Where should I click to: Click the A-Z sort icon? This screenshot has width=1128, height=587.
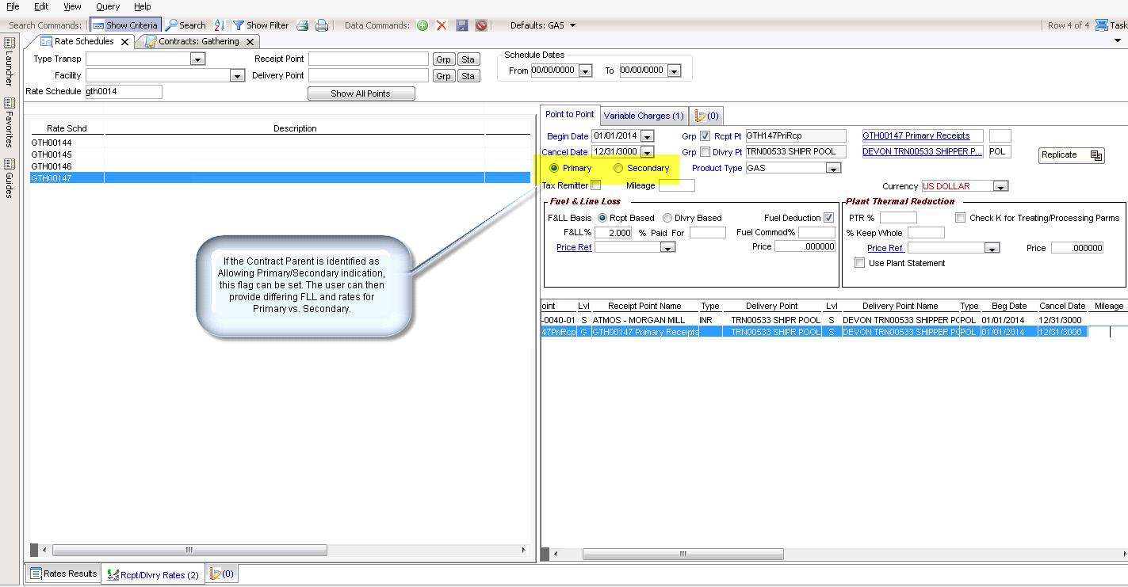220,25
